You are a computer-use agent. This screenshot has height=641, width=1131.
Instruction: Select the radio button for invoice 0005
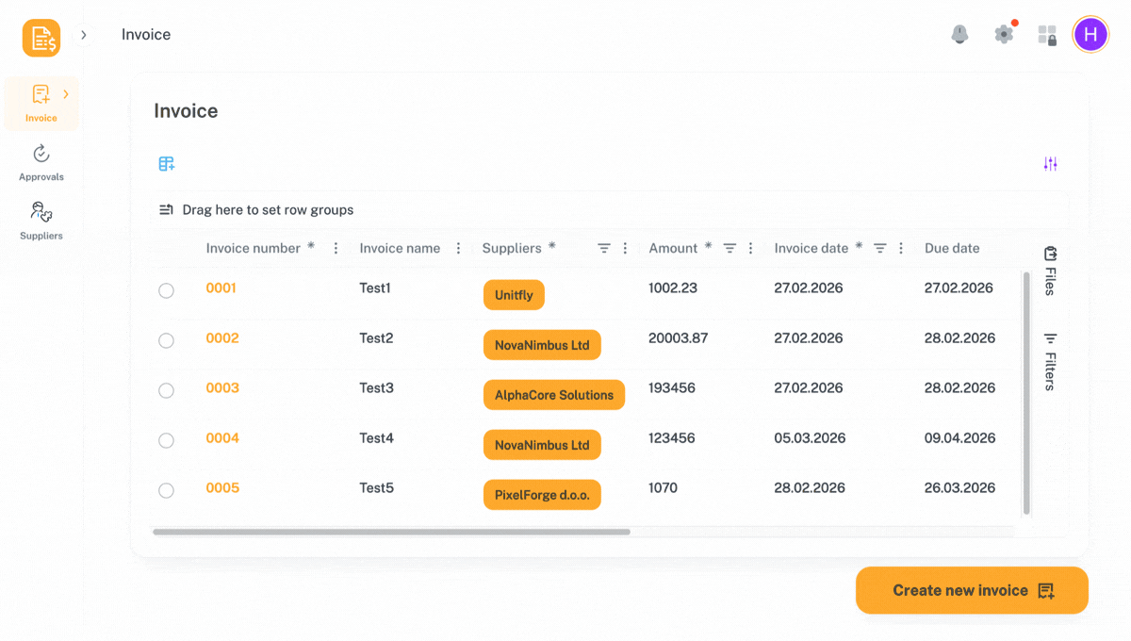(x=166, y=490)
